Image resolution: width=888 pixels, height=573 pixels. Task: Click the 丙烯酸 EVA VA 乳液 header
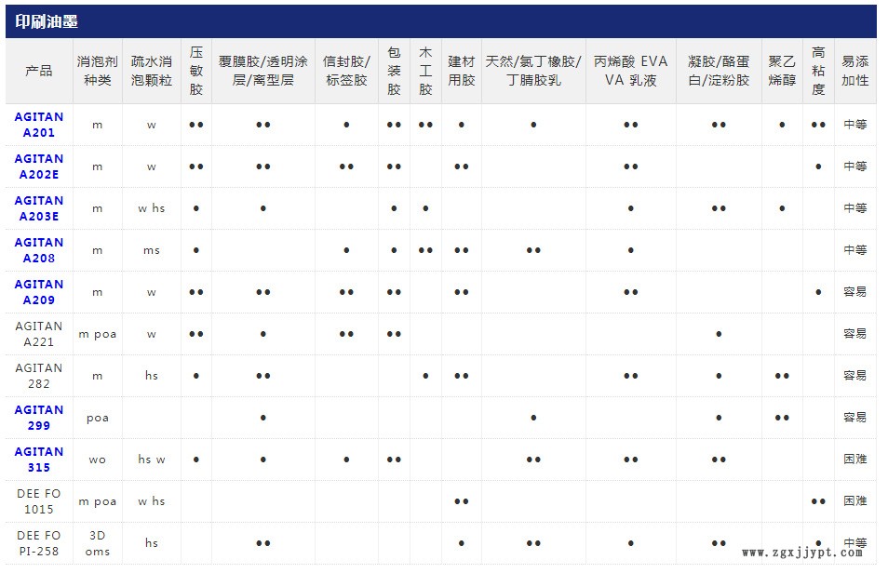tap(630, 71)
